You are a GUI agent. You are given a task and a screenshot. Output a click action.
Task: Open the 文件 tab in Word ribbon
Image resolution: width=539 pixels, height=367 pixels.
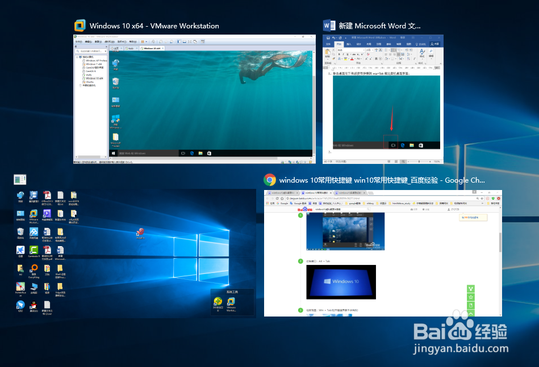(x=328, y=44)
